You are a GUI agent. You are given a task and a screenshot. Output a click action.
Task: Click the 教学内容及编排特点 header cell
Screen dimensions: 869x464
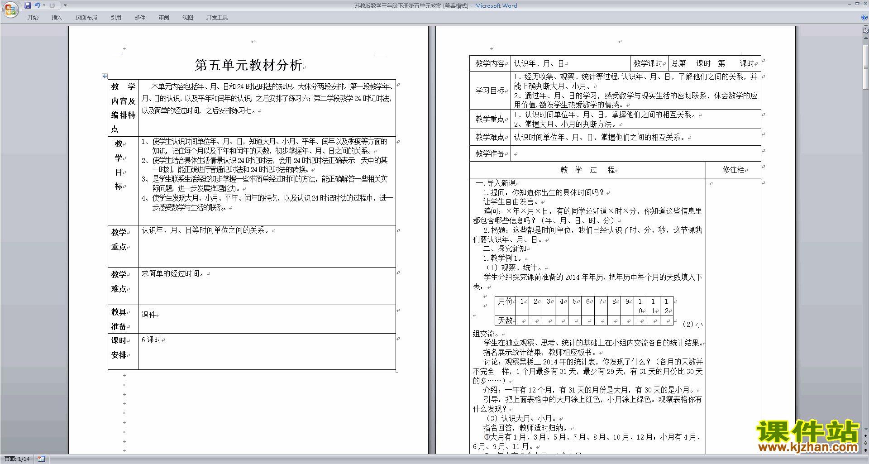click(123, 108)
